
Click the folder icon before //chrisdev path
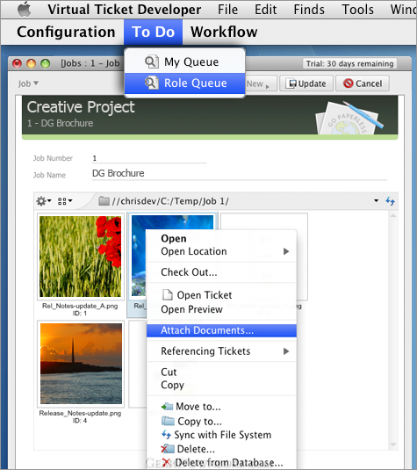click(x=104, y=201)
